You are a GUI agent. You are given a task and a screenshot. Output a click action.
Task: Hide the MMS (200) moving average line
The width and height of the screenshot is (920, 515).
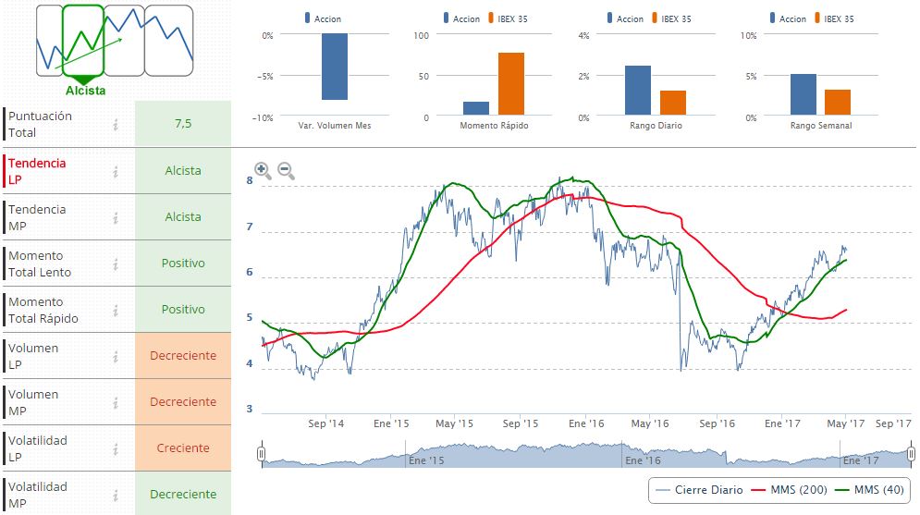[x=792, y=490]
